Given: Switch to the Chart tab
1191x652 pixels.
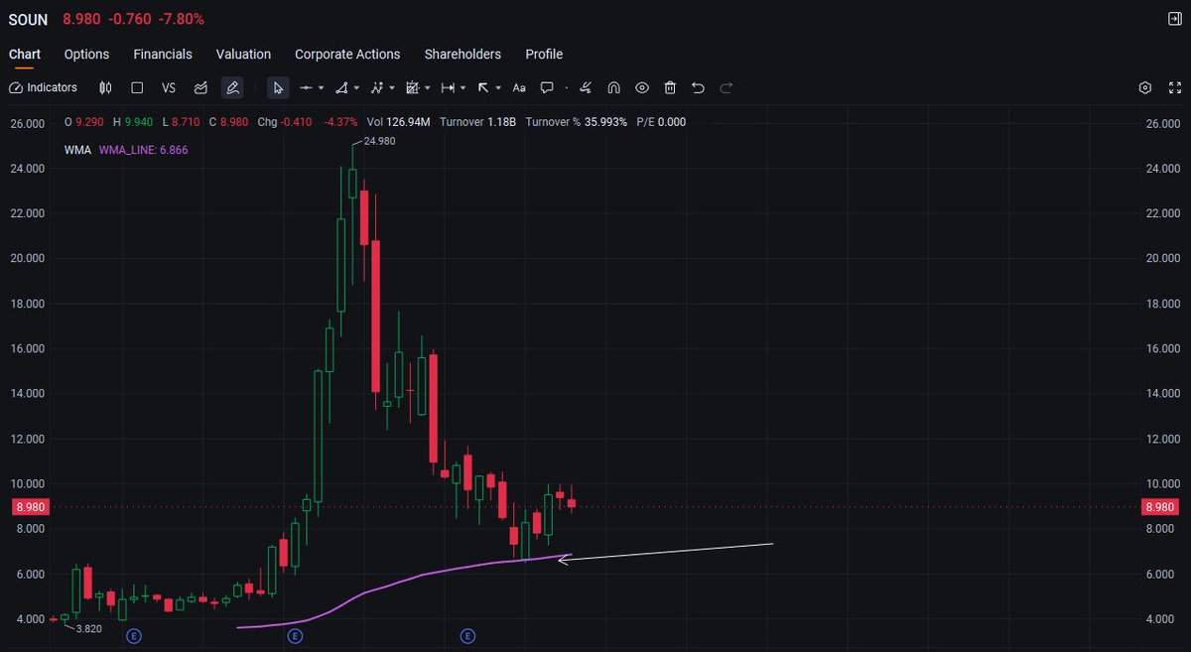Looking at the screenshot, I should click(x=25, y=55).
